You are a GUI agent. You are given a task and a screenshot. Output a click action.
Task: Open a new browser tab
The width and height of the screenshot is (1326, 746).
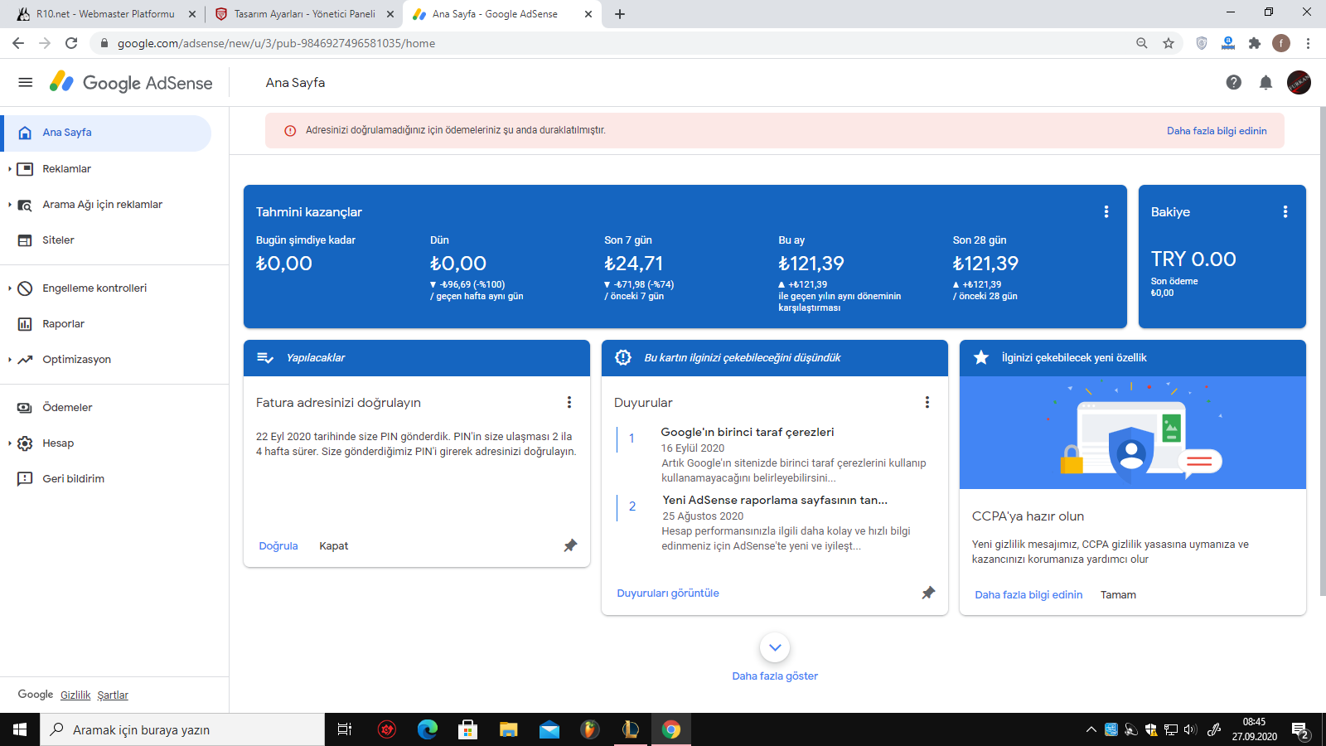pos(620,14)
